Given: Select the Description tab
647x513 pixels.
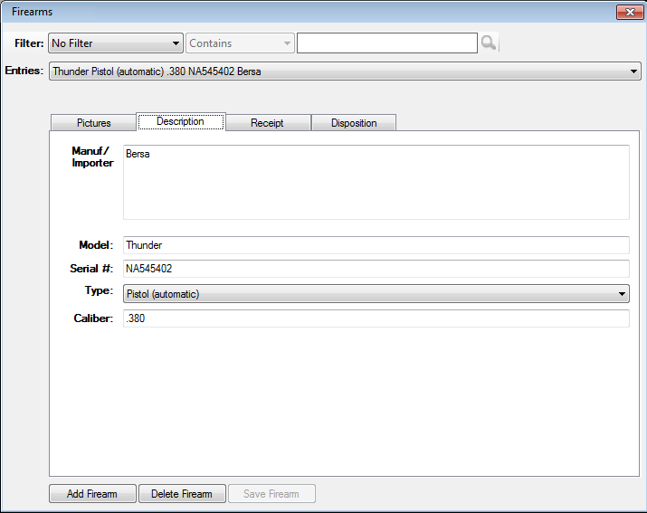Looking at the screenshot, I should click(x=181, y=122).
